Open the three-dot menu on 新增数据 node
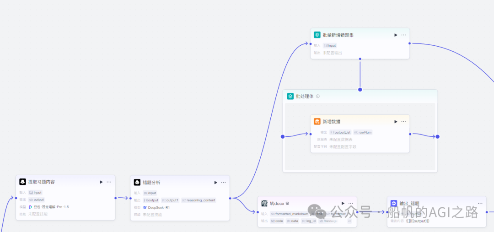 click(403, 122)
